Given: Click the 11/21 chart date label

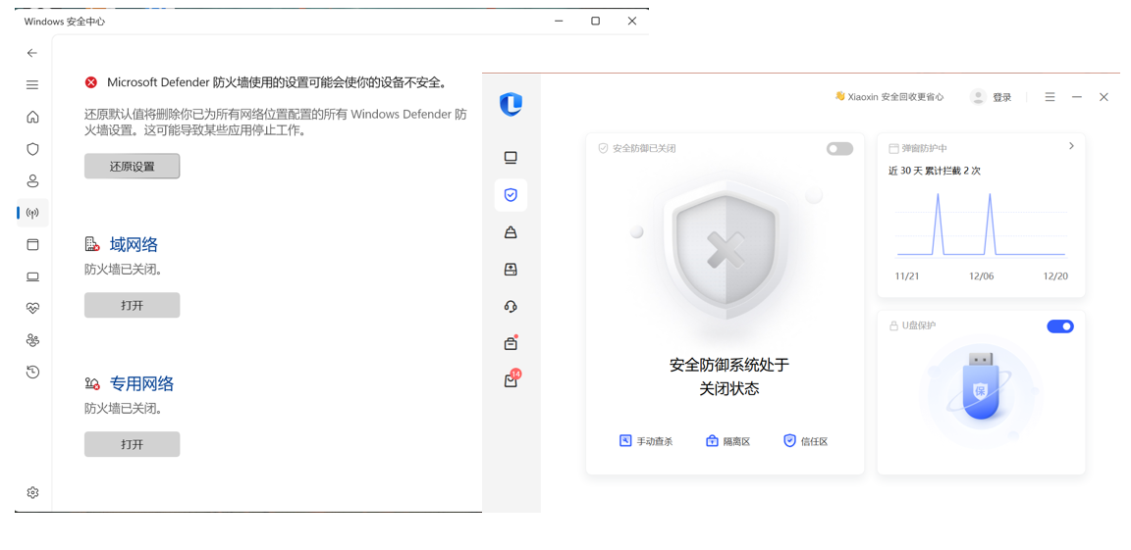Looking at the screenshot, I should (x=907, y=276).
